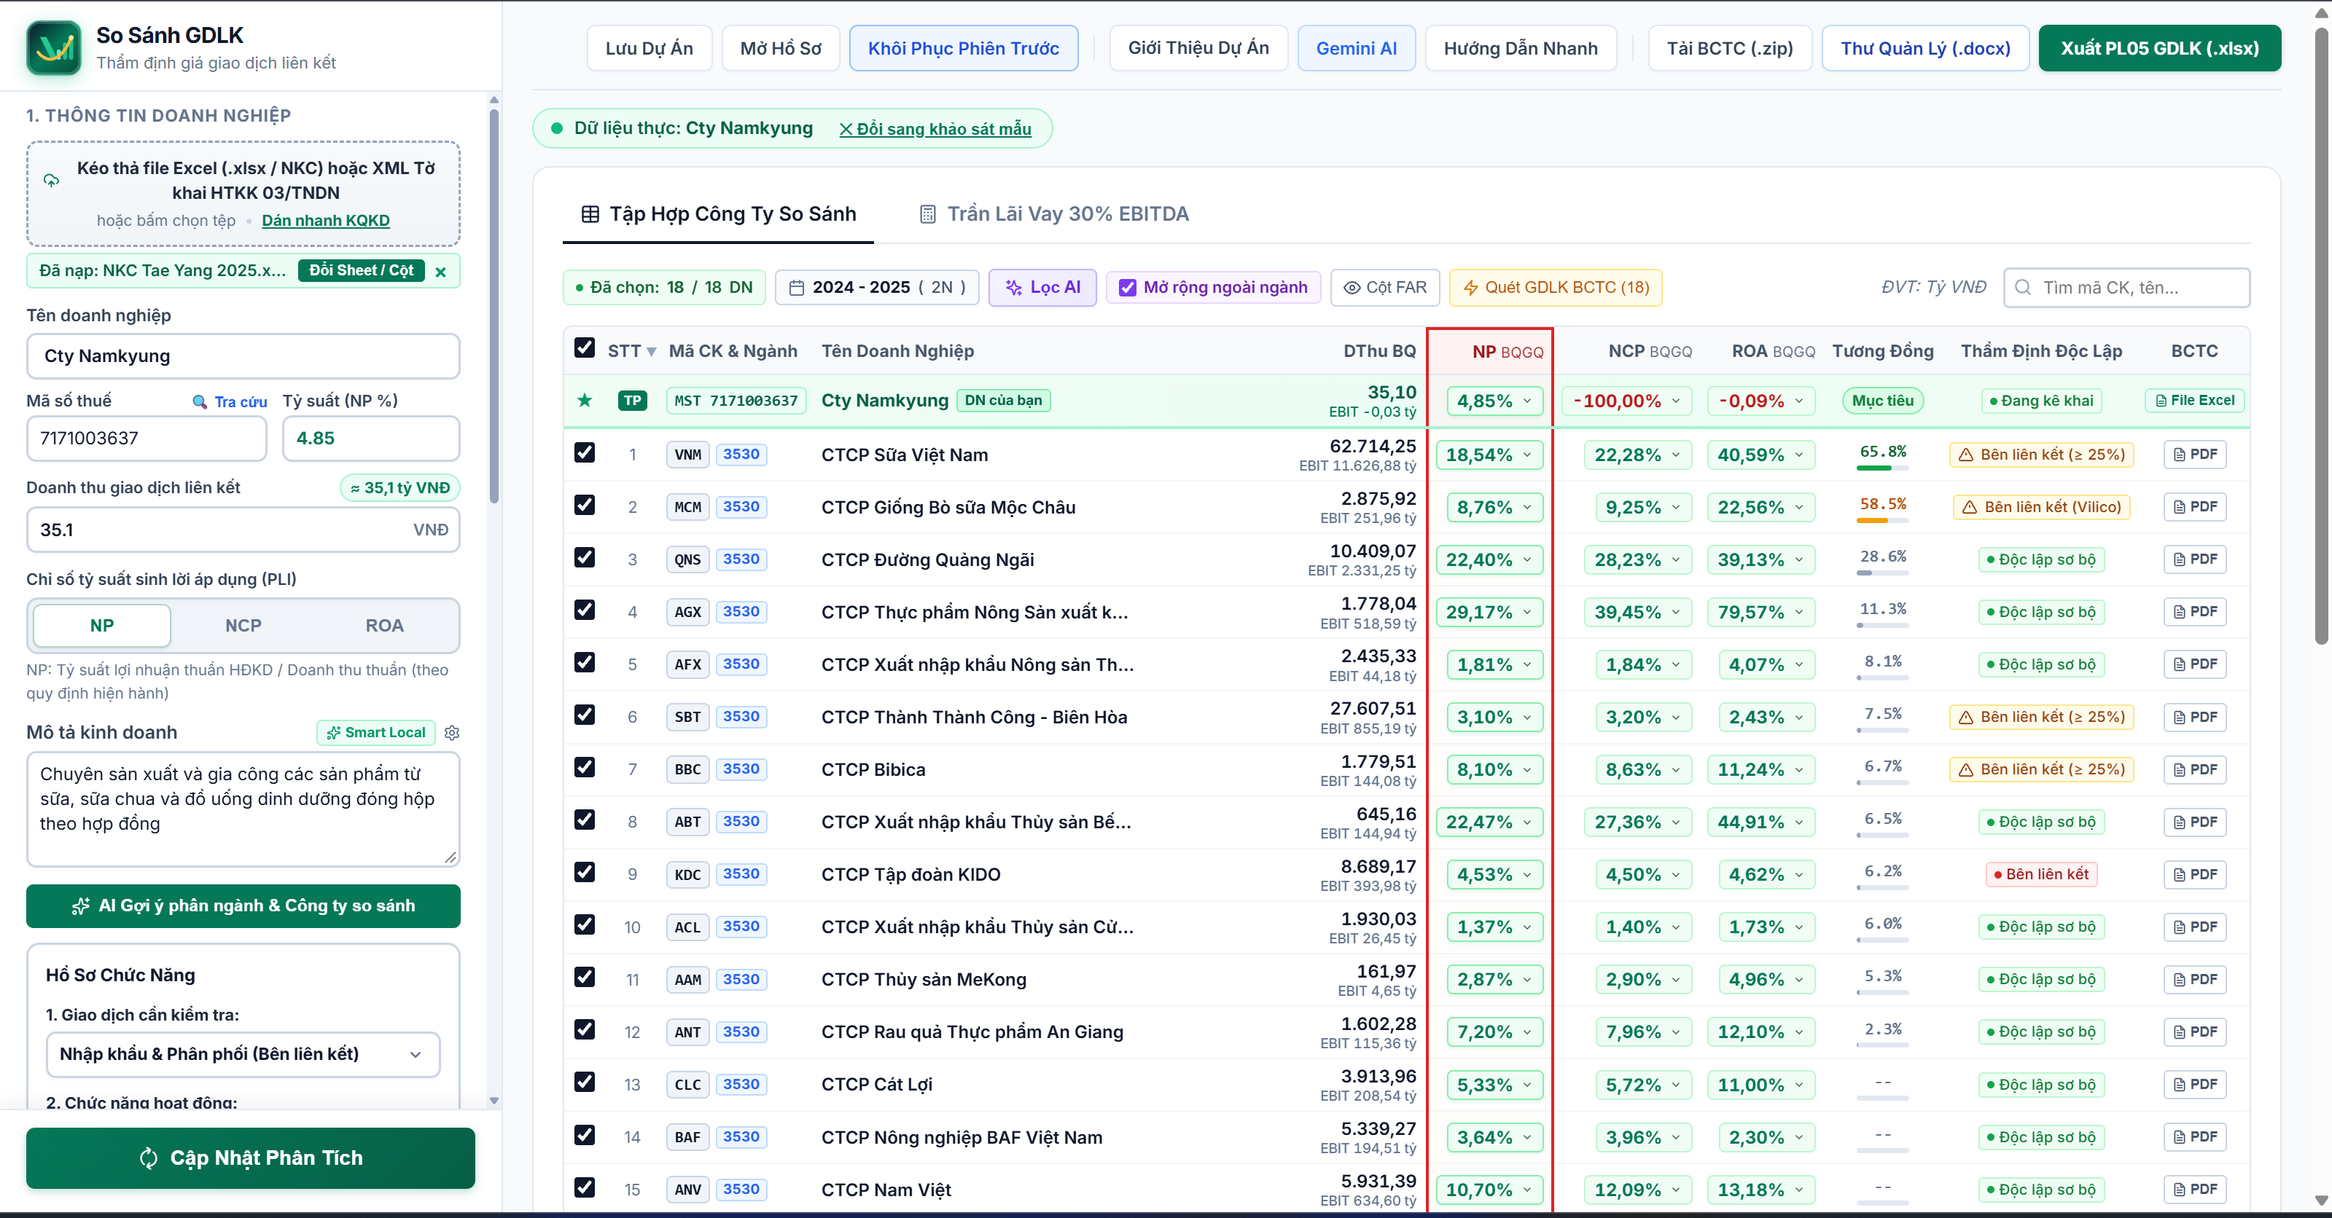This screenshot has width=2332, height=1218.
Task: Sort by the STT column arrow
Action: tap(652, 352)
